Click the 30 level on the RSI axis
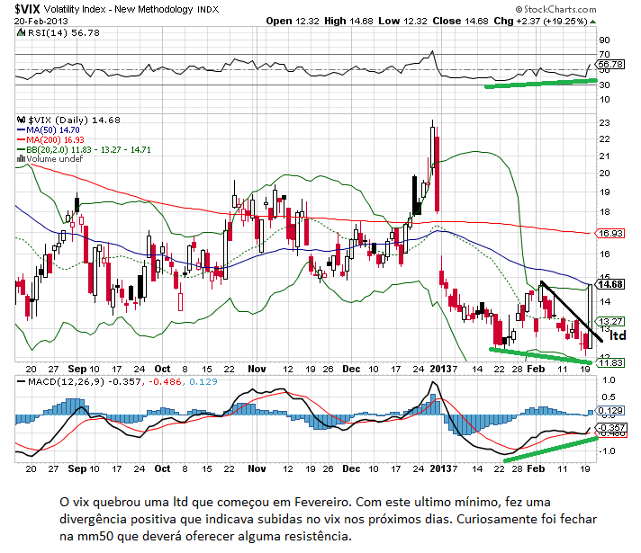Screen dimensions: 641x553 tap(604, 85)
